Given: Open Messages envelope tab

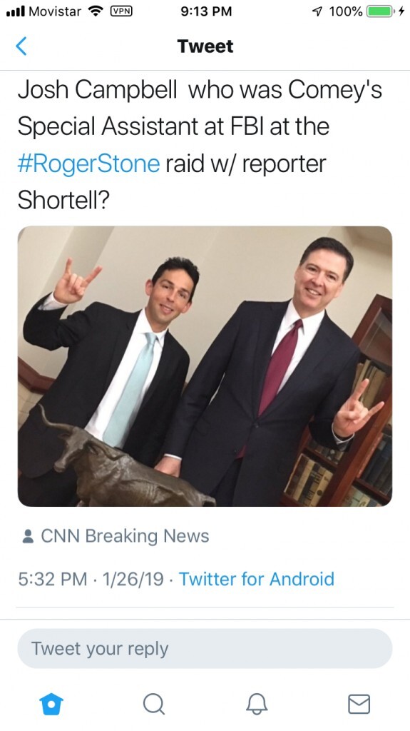Looking at the screenshot, I should click(x=359, y=704).
